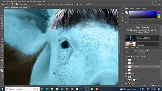The height and width of the screenshot is (91, 162).
Task: Click the Home icon in options bar
Action: (x=3, y=4)
